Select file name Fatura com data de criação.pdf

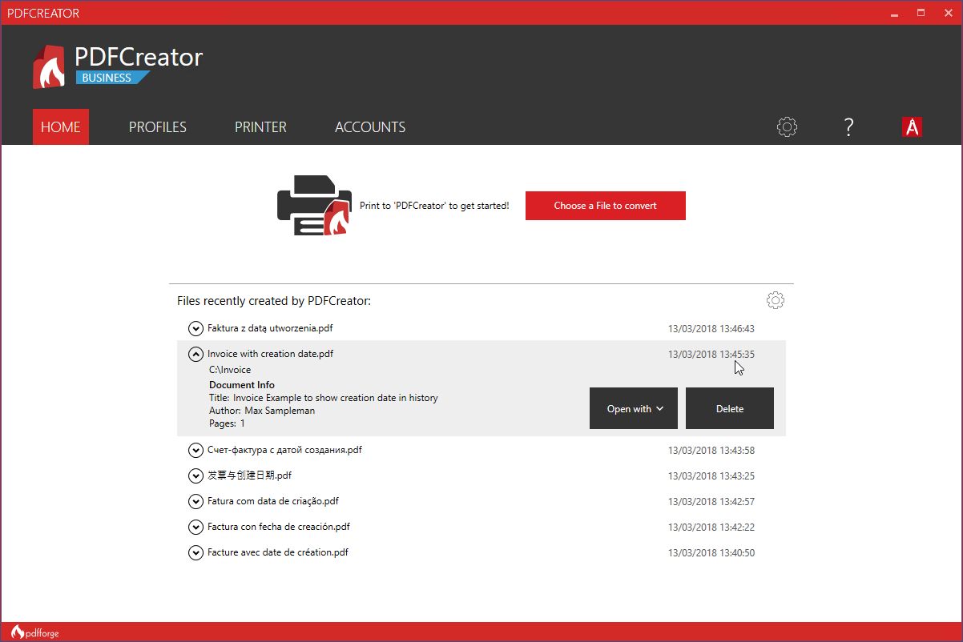click(273, 501)
